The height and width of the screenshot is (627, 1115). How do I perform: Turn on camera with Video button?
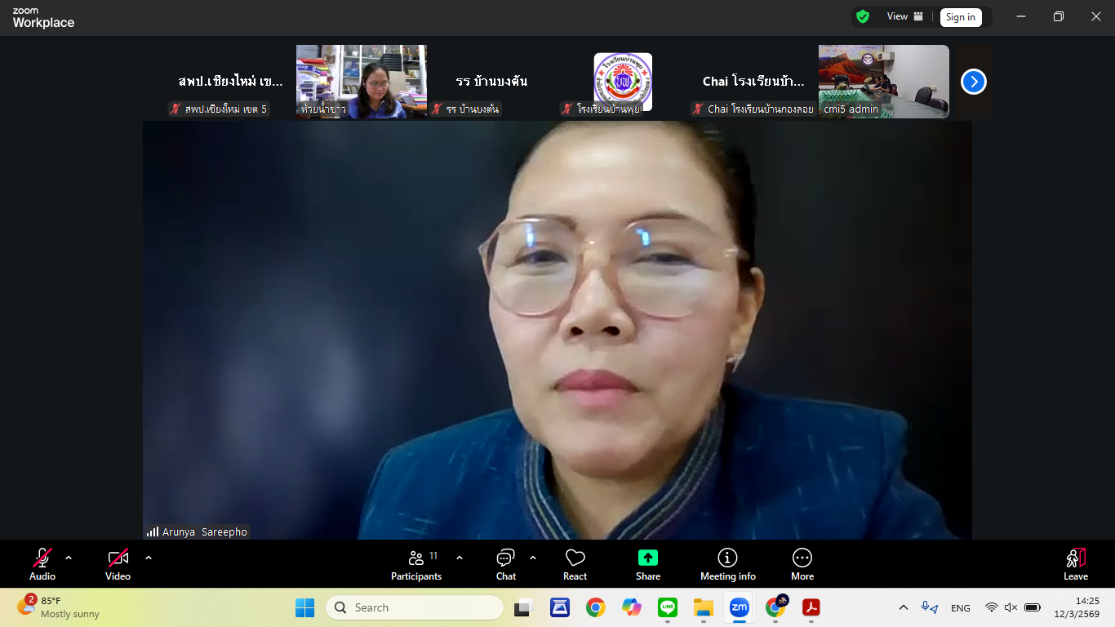click(118, 564)
